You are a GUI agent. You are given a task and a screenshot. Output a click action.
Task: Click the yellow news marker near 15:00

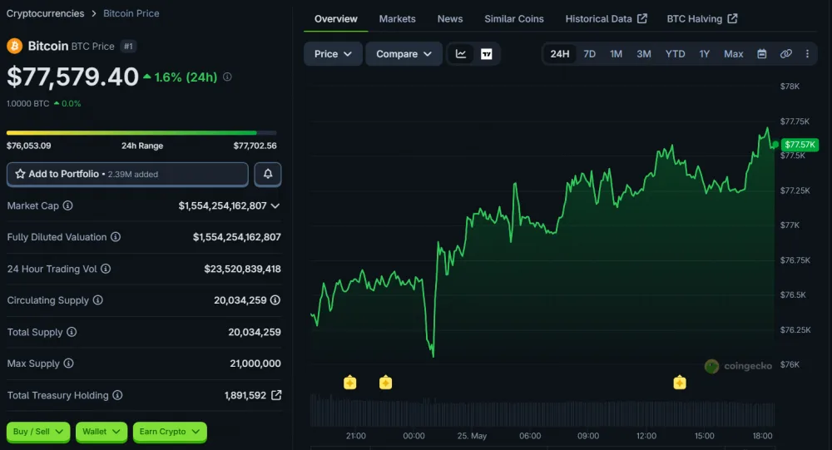pyautogui.click(x=680, y=382)
